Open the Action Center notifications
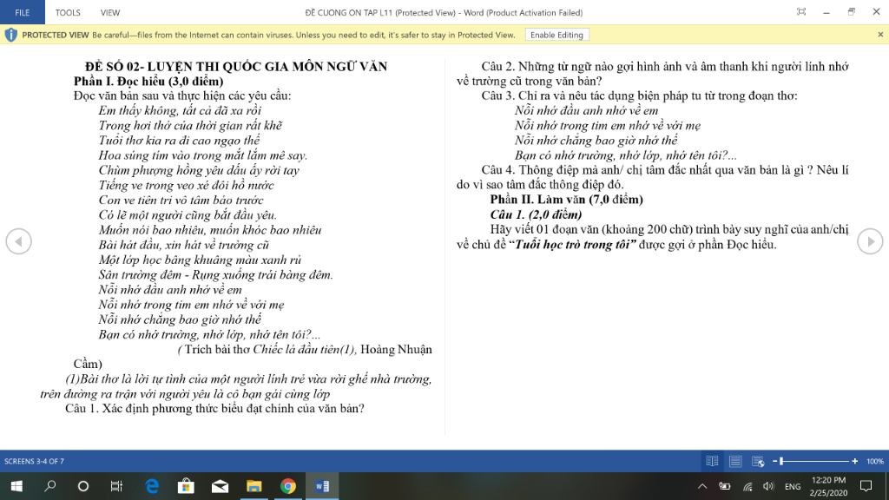 pos(866,486)
